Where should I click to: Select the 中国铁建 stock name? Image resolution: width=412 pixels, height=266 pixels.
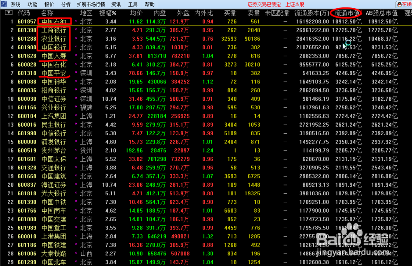click(x=54, y=245)
